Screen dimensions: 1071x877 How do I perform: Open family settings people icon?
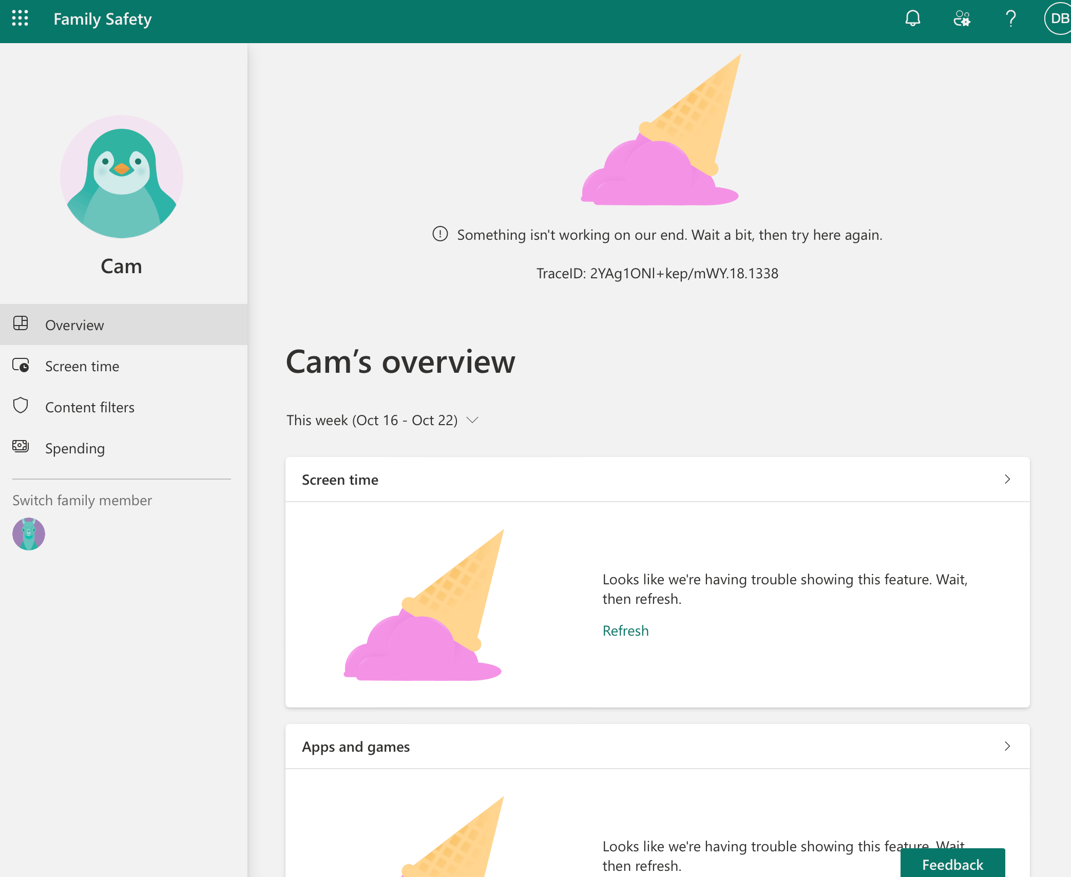[962, 18]
